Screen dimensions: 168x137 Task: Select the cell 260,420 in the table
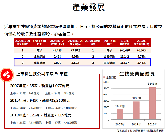click(x=125, y=50)
